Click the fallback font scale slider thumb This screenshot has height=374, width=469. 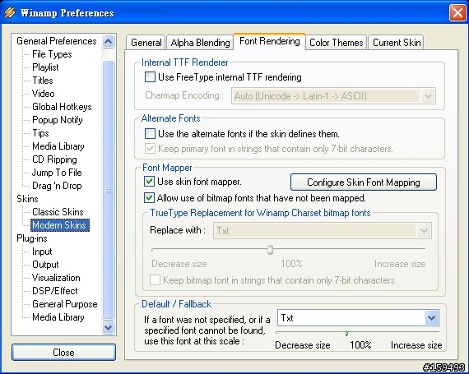[x=346, y=333]
